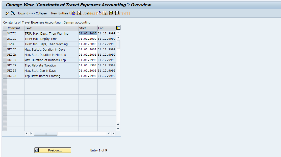Select the row selector for REIGP

pyautogui.click(x=5, y=71)
